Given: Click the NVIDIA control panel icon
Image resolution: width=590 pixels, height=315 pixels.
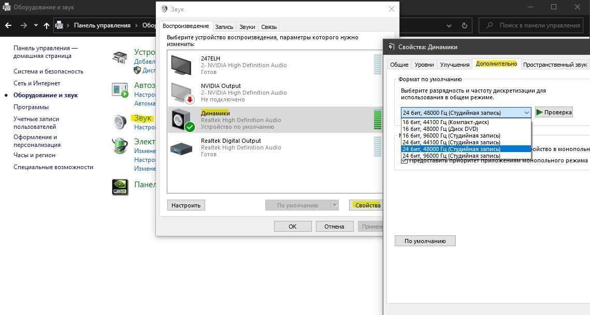Looking at the screenshot, I should [120, 187].
